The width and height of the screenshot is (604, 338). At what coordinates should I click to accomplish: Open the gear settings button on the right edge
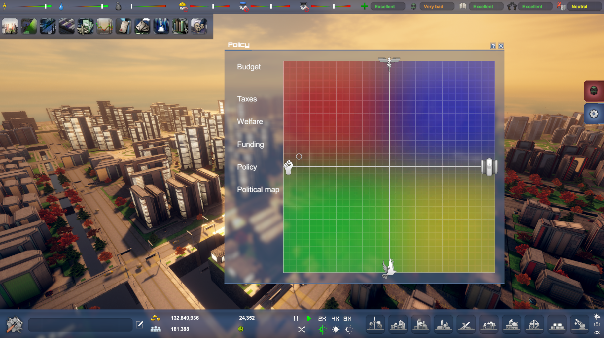[x=594, y=114]
